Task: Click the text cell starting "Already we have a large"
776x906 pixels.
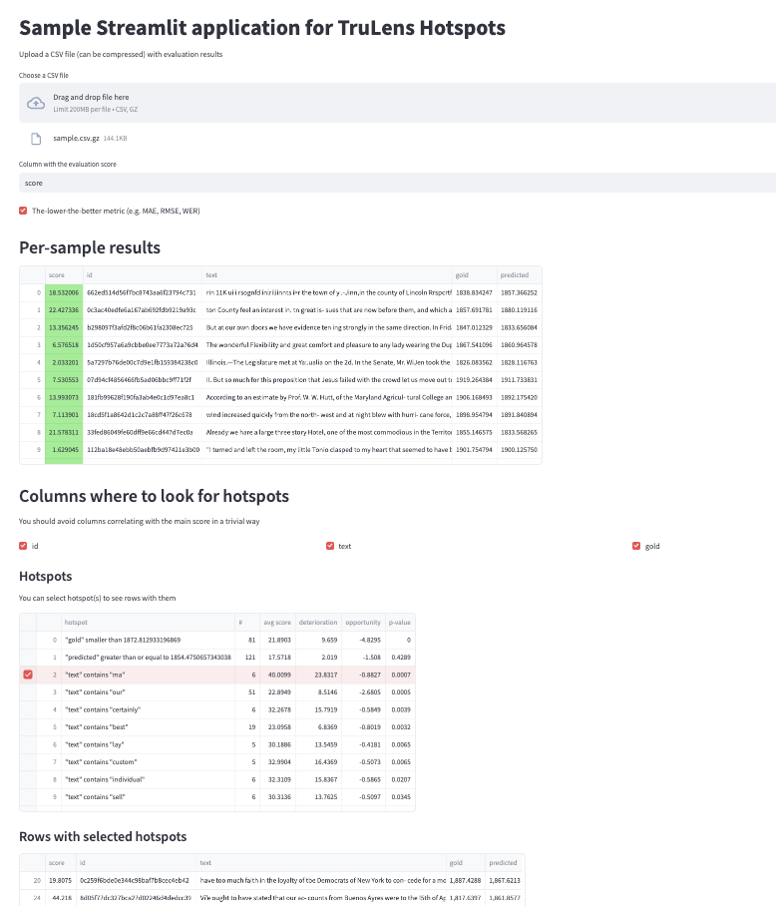Action: (327, 432)
